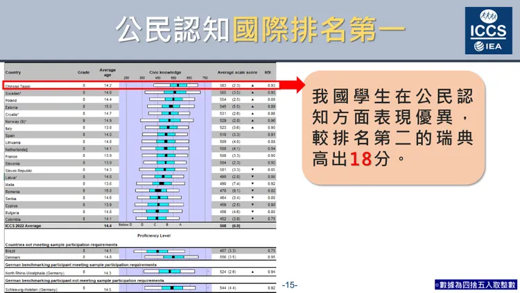The image size is (520, 293).
Task: Select the Average scale score header
Action: coord(237,72)
